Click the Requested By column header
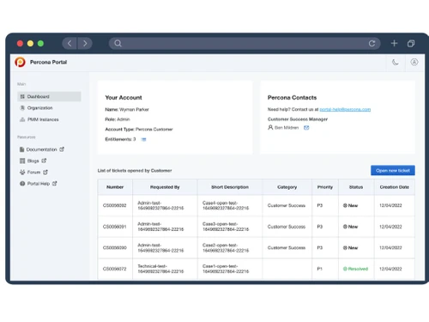 165,187
